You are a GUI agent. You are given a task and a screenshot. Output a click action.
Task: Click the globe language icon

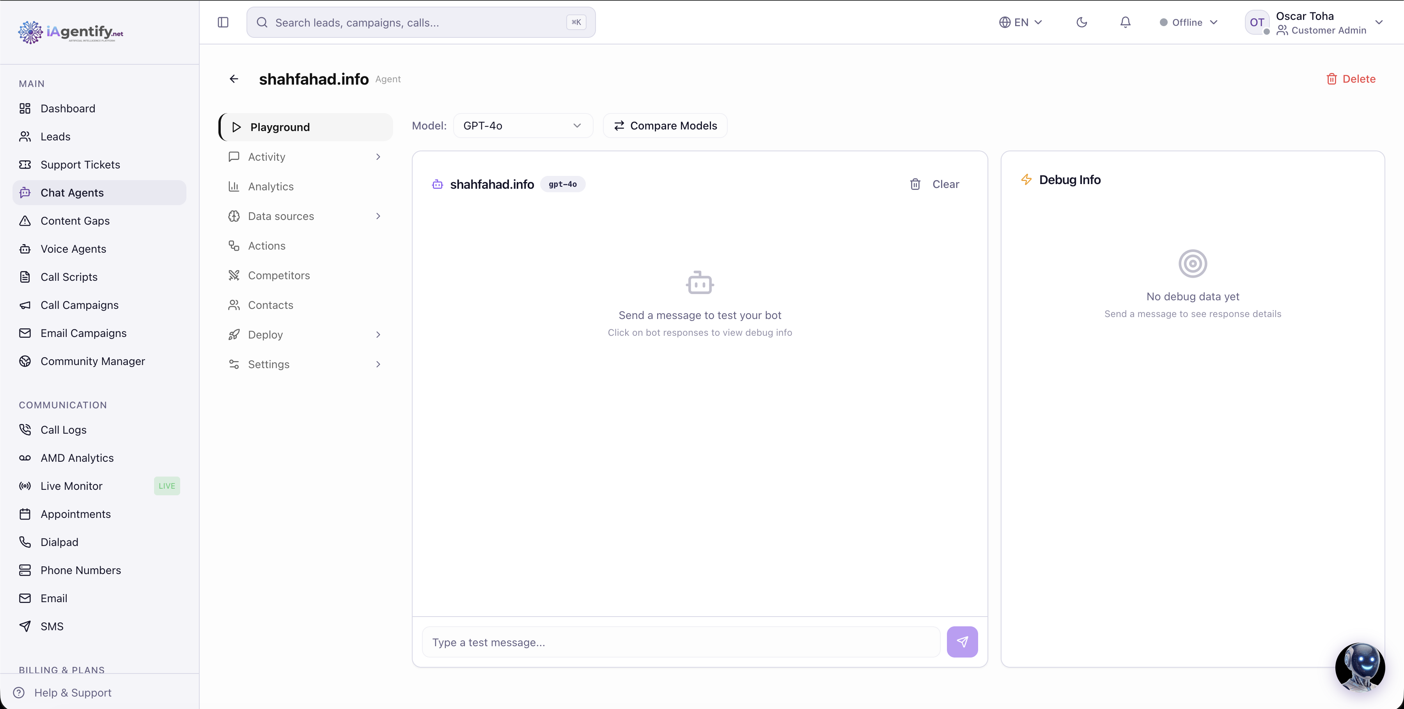tap(1005, 22)
